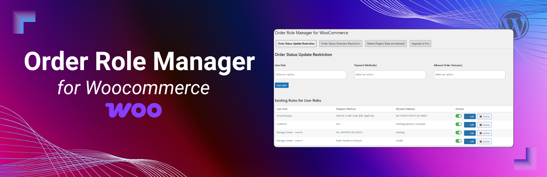Open the Payment Method(s) select dropdown
547x177 pixels.
click(390, 74)
